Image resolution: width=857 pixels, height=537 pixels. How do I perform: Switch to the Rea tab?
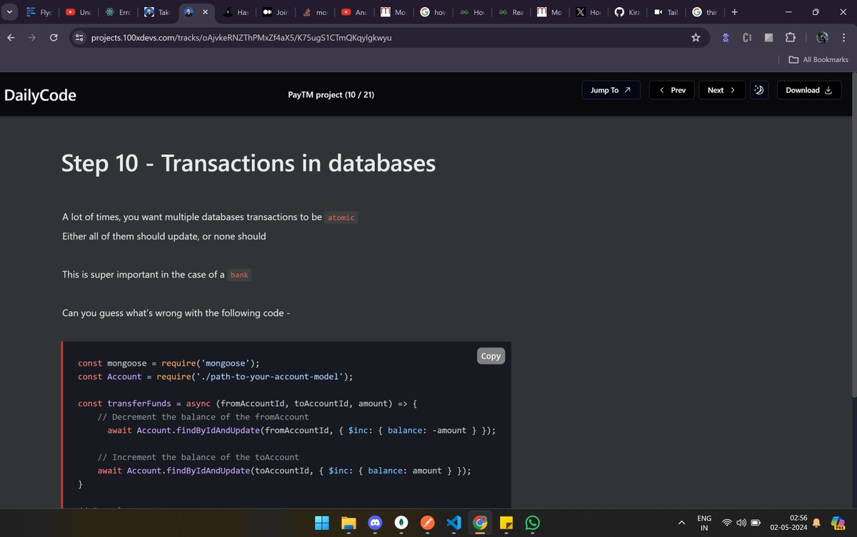tap(512, 12)
